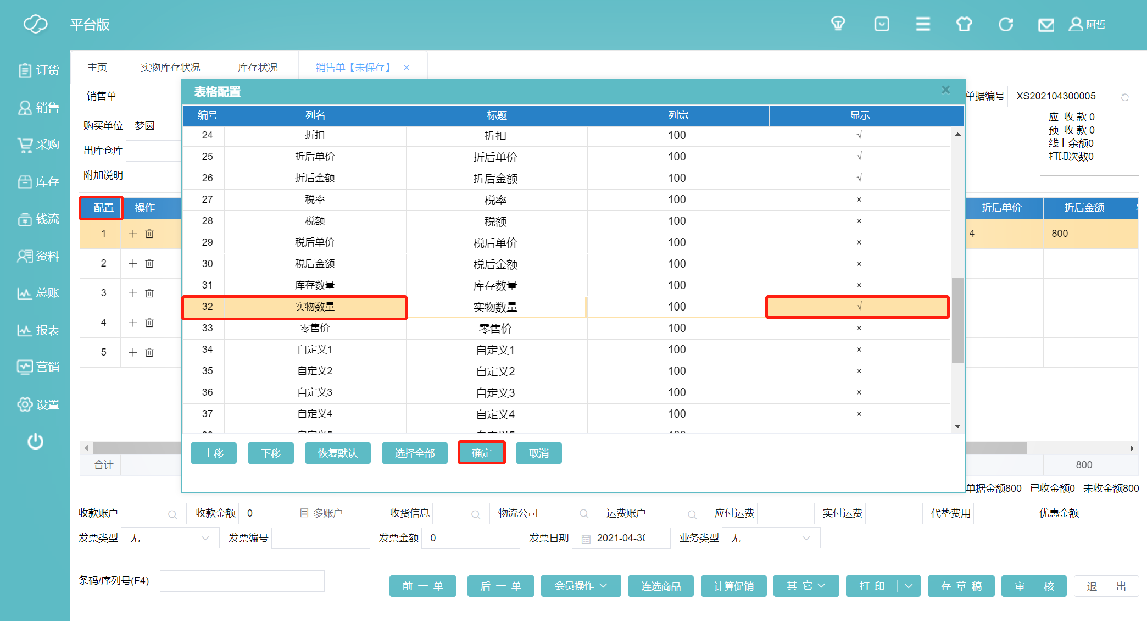This screenshot has height=621, width=1147.
Task: Switch to the 库存状况 tab
Action: [x=258, y=68]
